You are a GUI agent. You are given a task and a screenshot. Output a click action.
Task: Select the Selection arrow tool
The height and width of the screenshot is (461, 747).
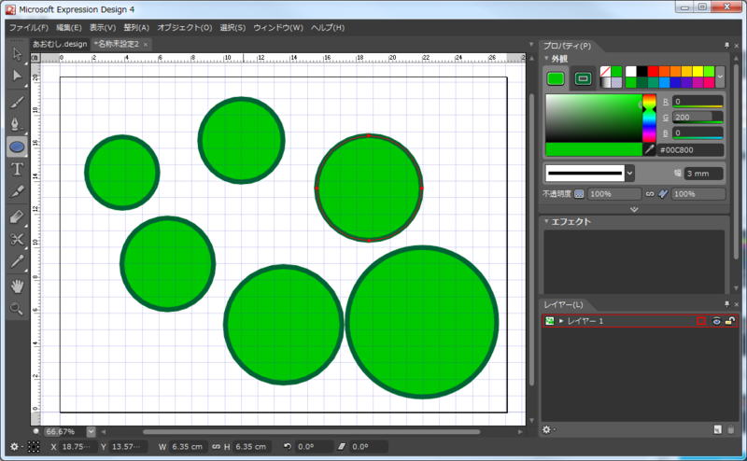click(x=17, y=53)
